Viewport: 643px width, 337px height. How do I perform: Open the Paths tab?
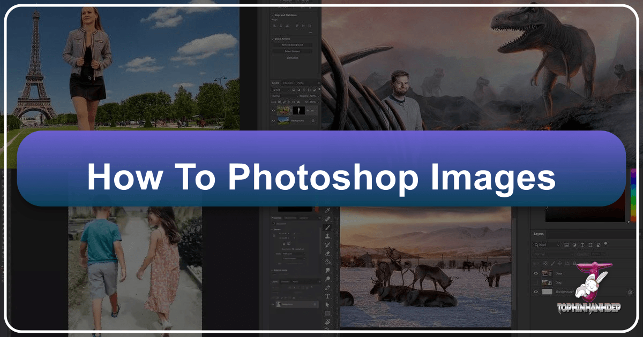click(x=300, y=83)
